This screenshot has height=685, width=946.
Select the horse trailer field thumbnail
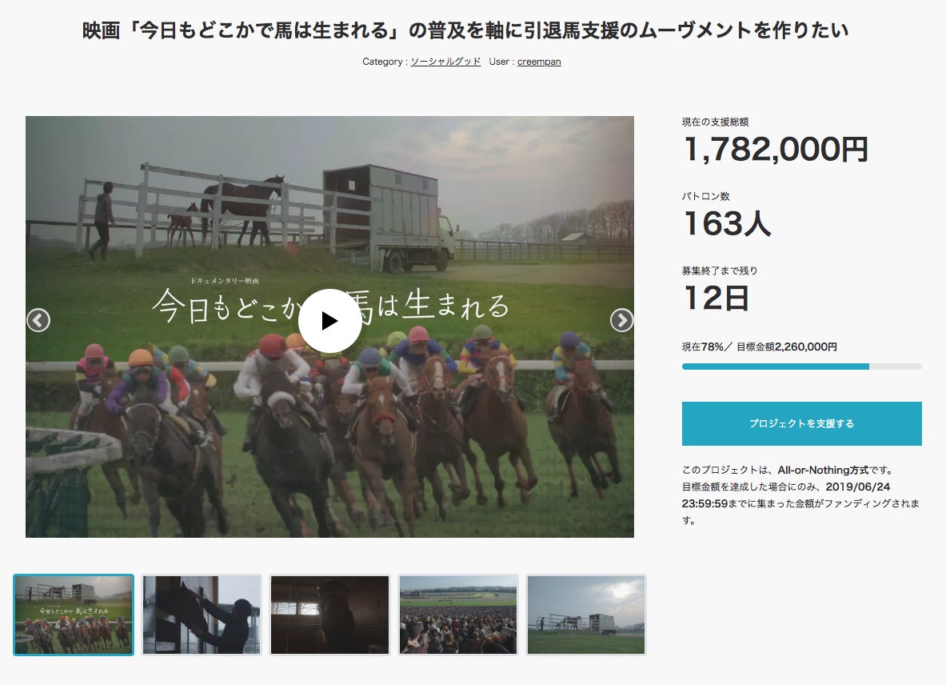(x=586, y=615)
